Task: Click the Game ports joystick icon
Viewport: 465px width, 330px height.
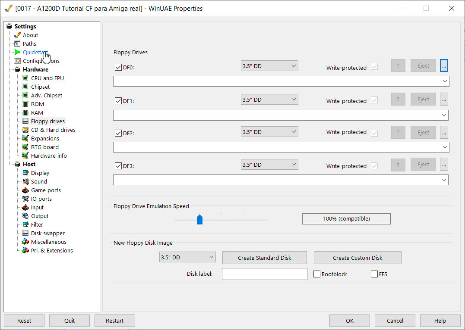Action: 25,190
